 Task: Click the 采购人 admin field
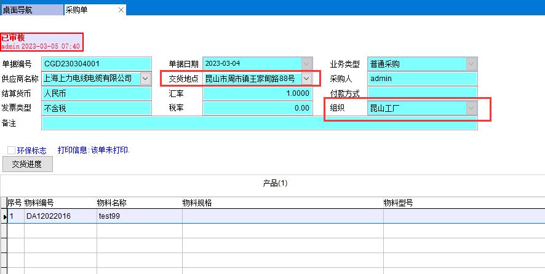(x=422, y=79)
